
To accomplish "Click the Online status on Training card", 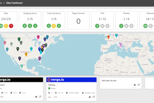I will pyautogui.click(x=52, y=88).
